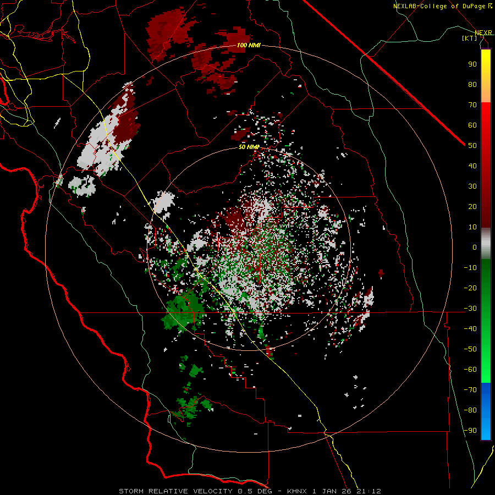Click the 80 value on the velocity scale
Viewport: 495px width, 495px height.
pos(472,85)
